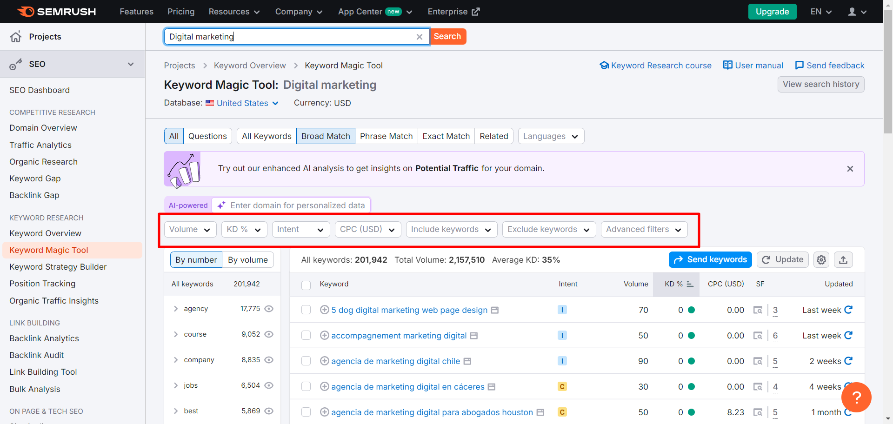Image resolution: width=893 pixels, height=424 pixels.
Task: Open the Resources menu
Action: [x=234, y=12]
